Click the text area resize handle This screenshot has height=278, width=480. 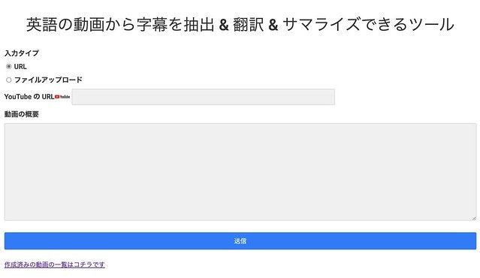point(474,218)
